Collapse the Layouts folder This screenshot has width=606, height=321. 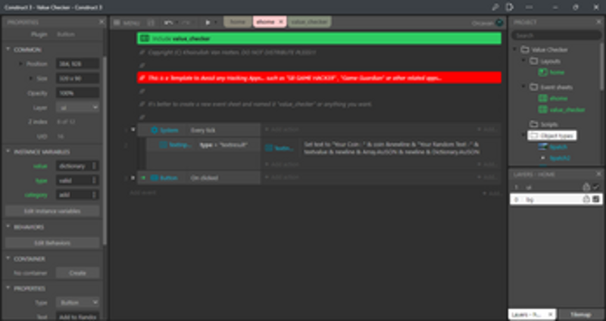(523, 61)
